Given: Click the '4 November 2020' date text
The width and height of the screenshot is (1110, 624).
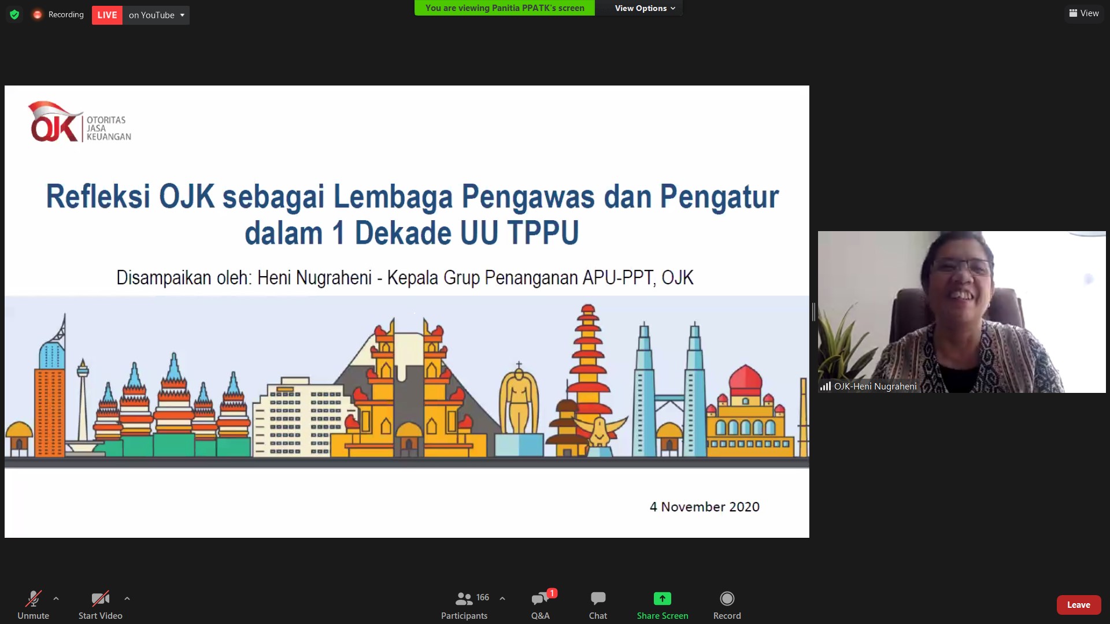Looking at the screenshot, I should [705, 507].
